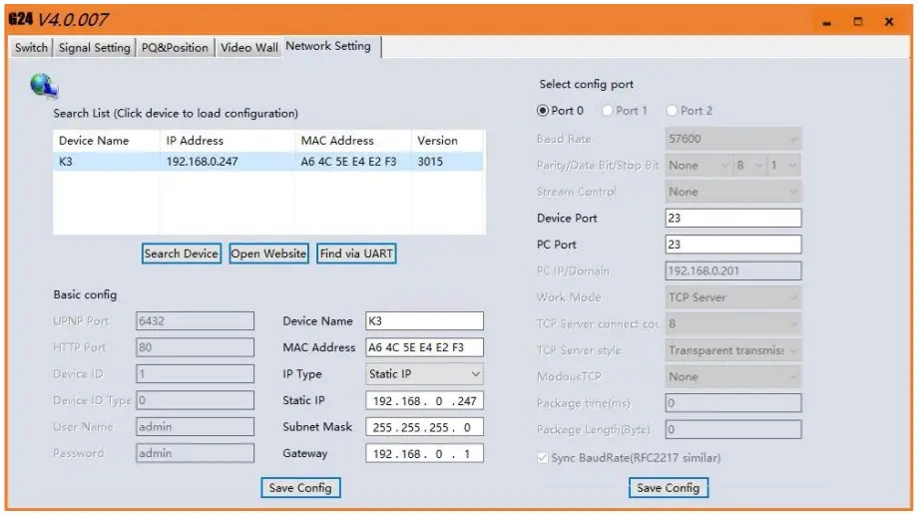Screen dimensions: 921x519
Task: Click the HTTP Port field
Action: (195, 347)
